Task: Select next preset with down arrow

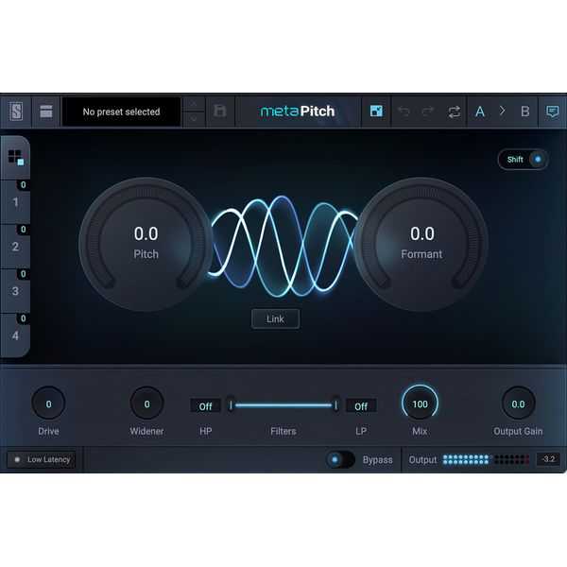Action: point(194,119)
